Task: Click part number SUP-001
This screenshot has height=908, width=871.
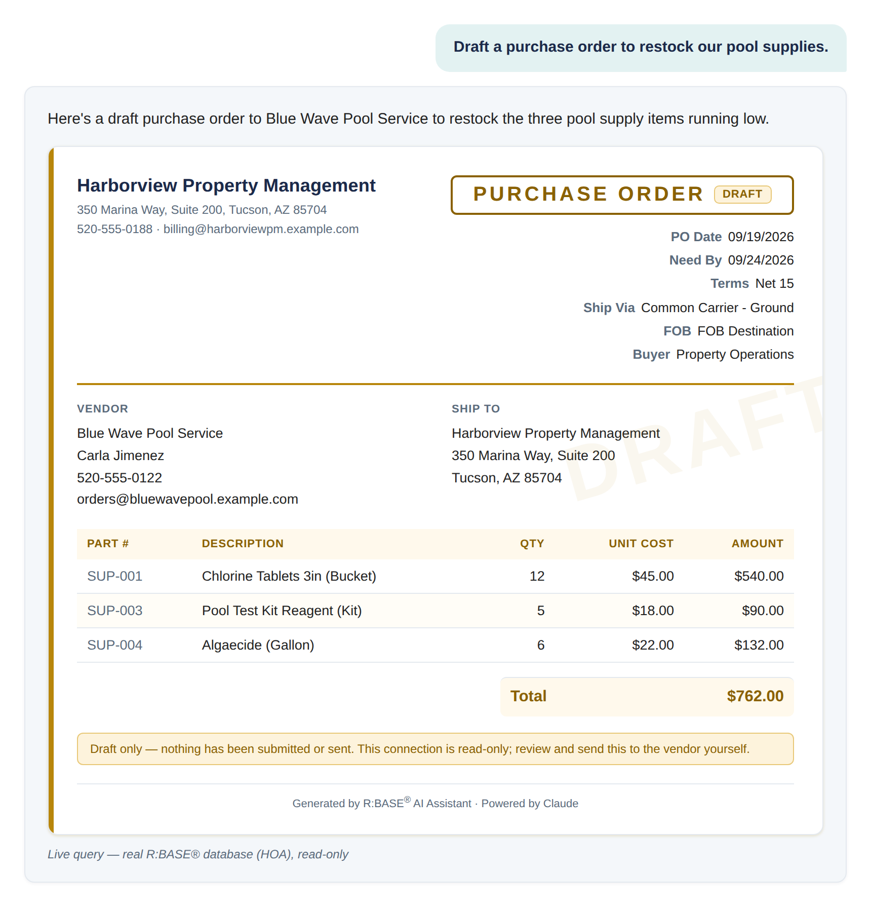Action: click(x=114, y=576)
